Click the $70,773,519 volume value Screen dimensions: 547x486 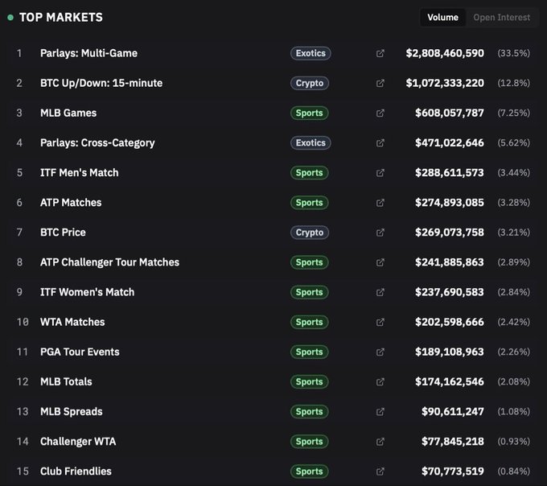pyautogui.click(x=452, y=472)
